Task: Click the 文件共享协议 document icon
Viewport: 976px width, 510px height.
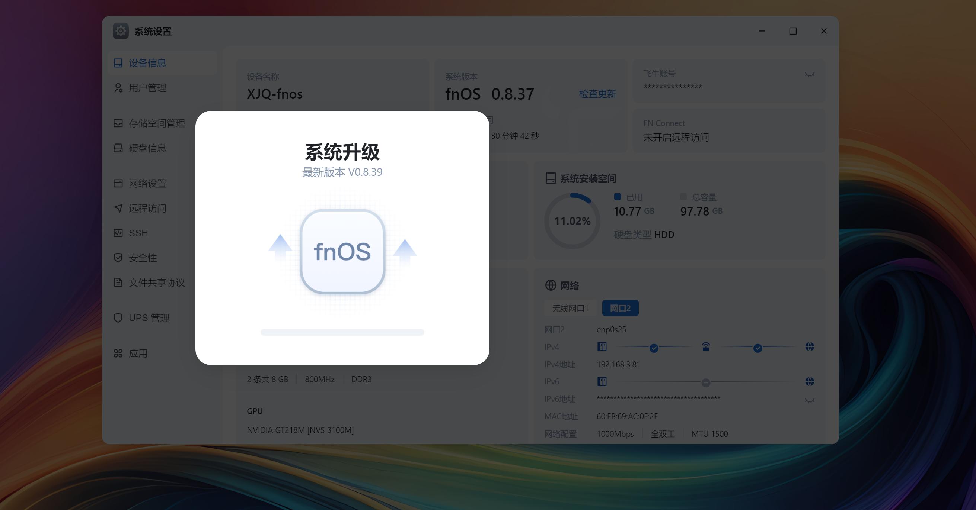Action: 118,282
